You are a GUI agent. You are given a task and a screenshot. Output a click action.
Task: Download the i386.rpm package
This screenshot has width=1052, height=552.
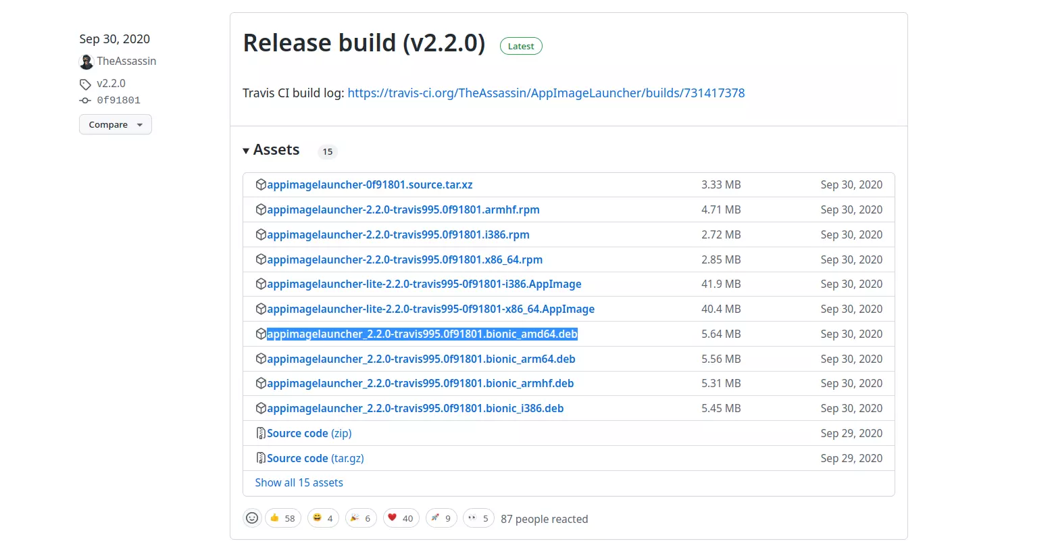(x=398, y=234)
